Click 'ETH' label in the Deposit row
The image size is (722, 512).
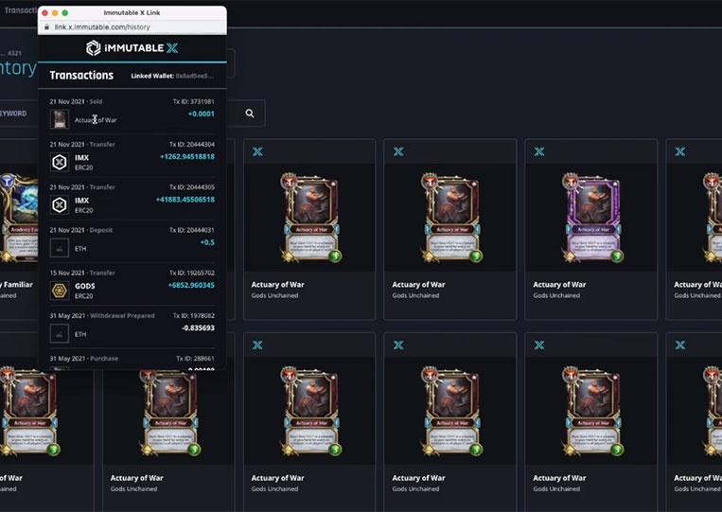(80, 249)
